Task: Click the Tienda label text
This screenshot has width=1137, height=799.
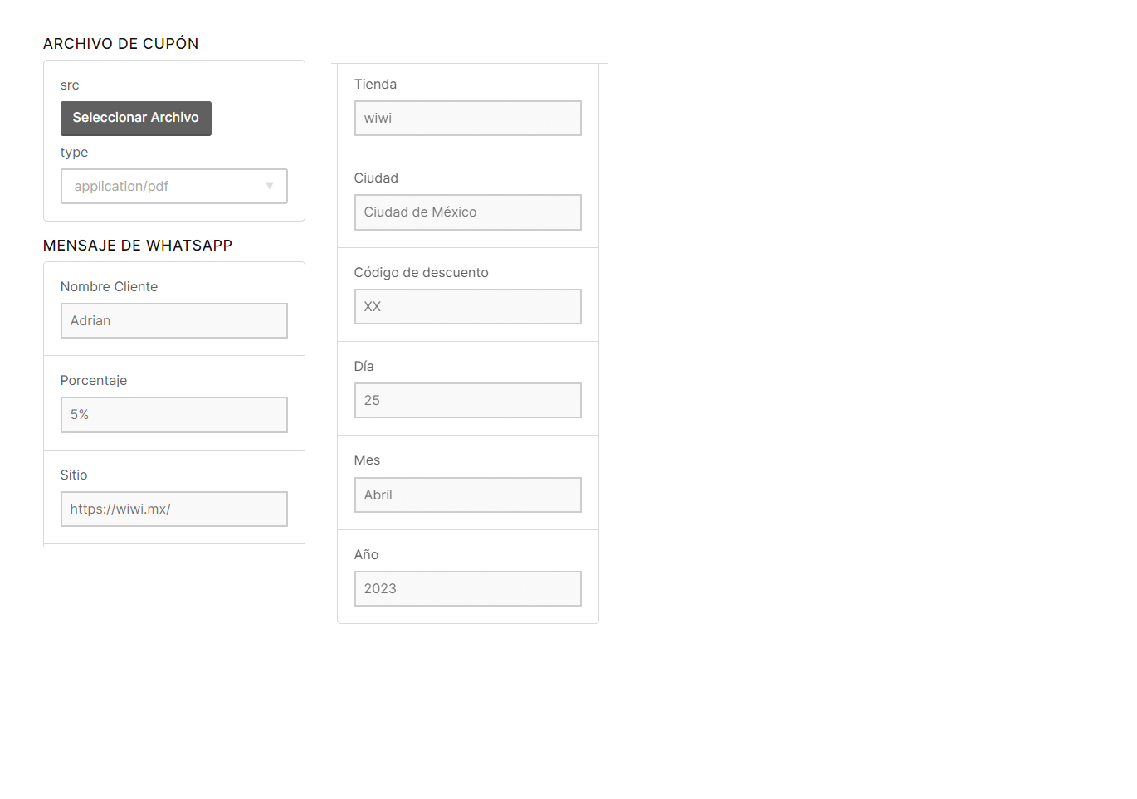Action: (375, 85)
